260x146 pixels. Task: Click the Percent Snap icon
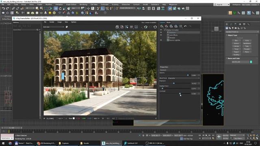tap(107, 9)
